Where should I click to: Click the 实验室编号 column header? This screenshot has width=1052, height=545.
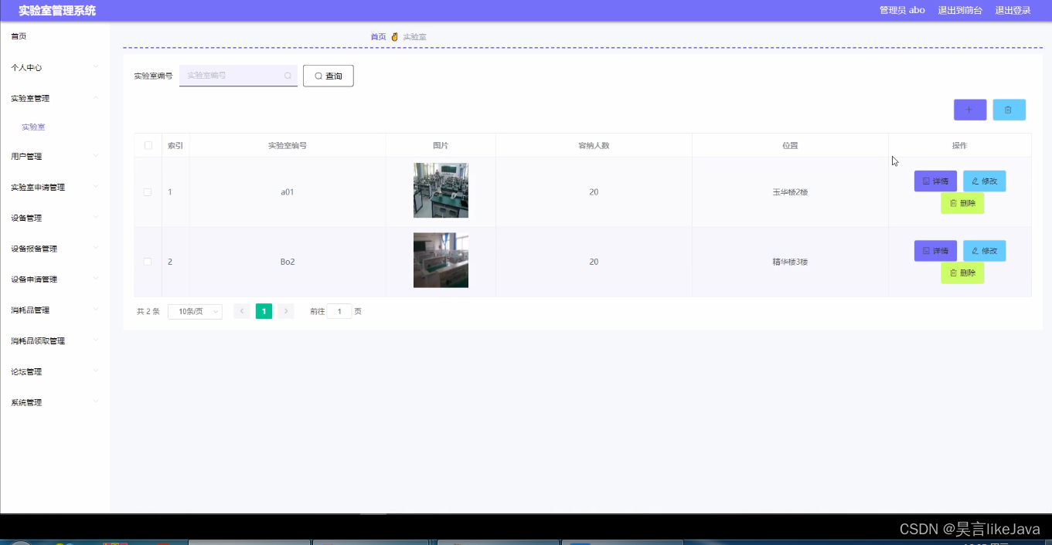(x=288, y=145)
